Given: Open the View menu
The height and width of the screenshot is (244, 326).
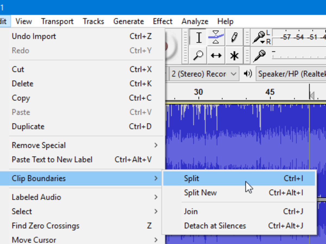Looking at the screenshot, I should click(24, 21).
